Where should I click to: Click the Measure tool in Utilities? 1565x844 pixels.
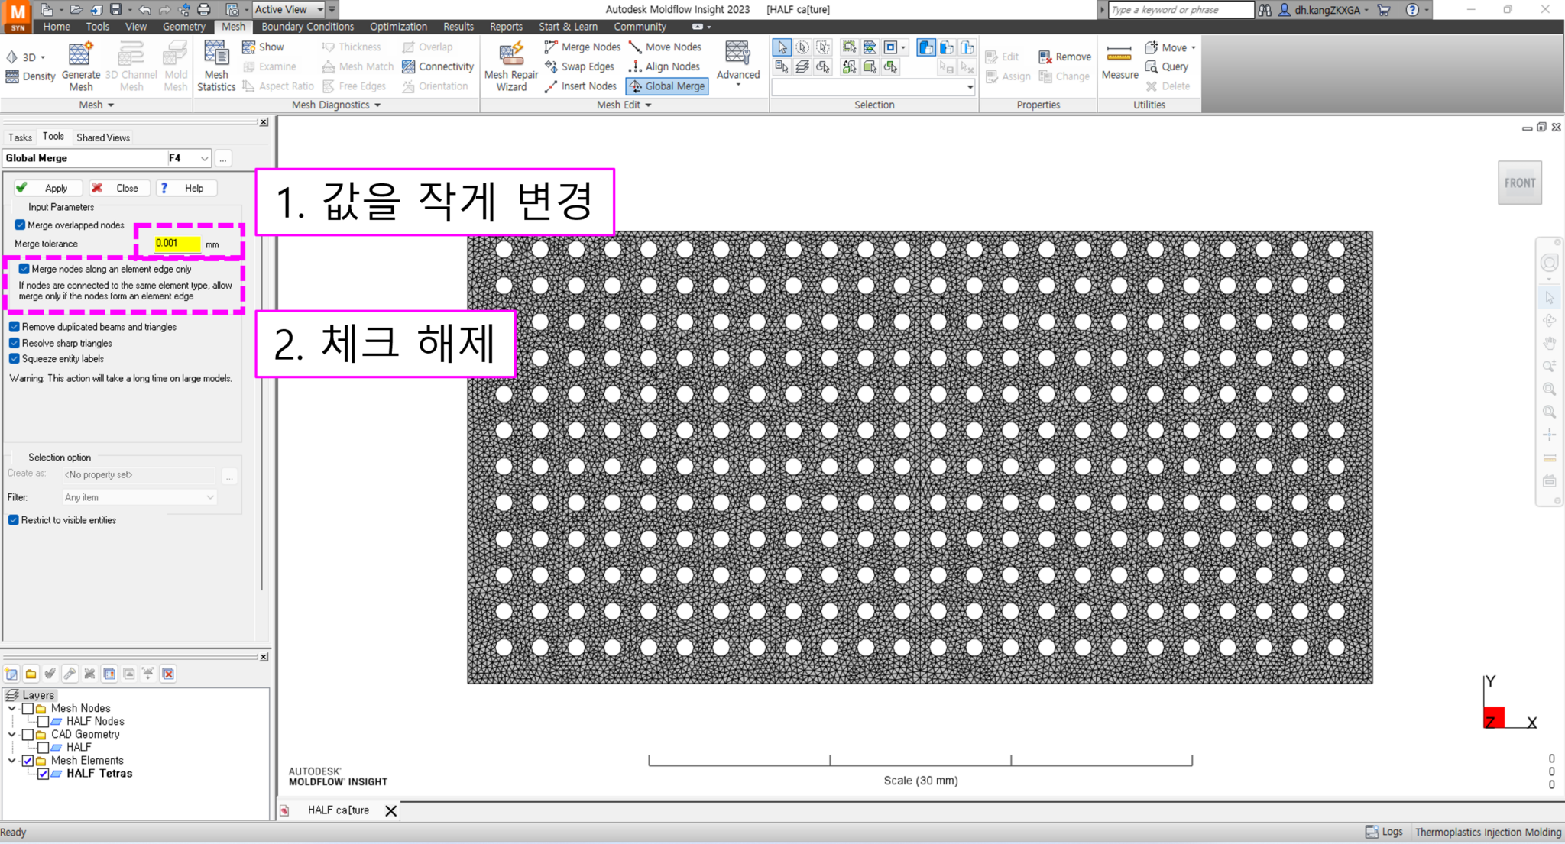pos(1119,64)
